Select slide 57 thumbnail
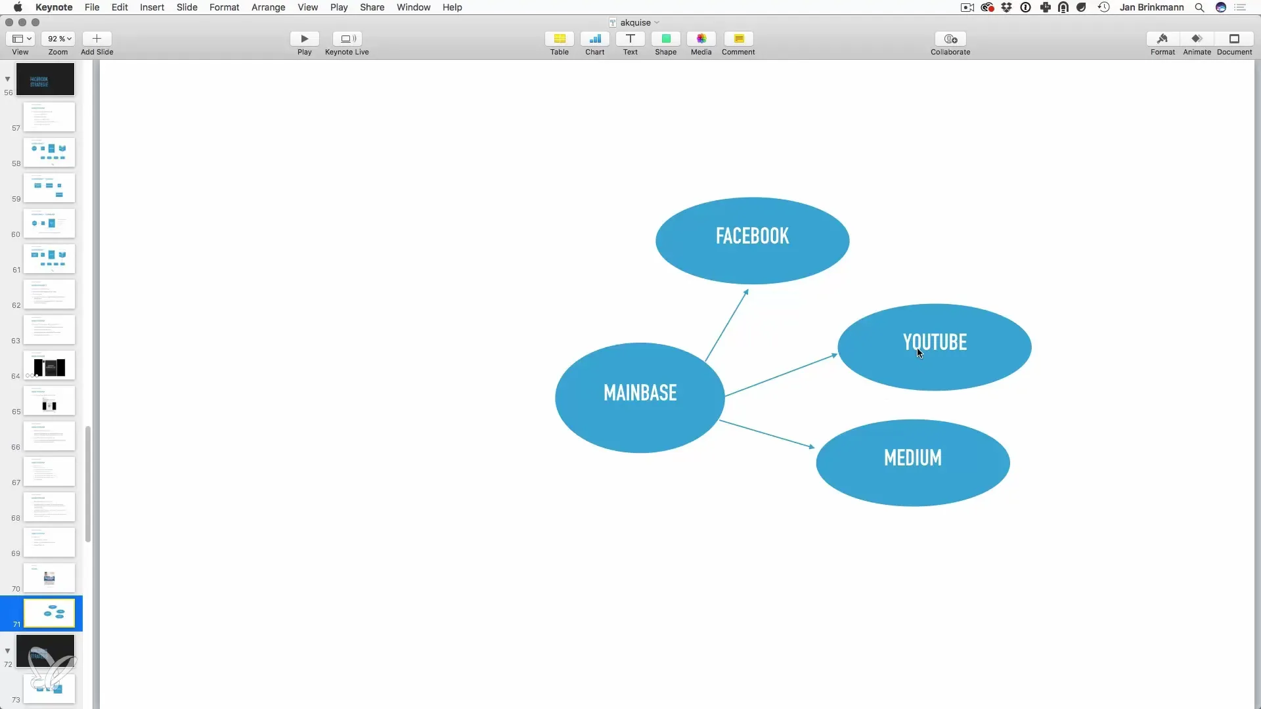1261x709 pixels. point(49,117)
